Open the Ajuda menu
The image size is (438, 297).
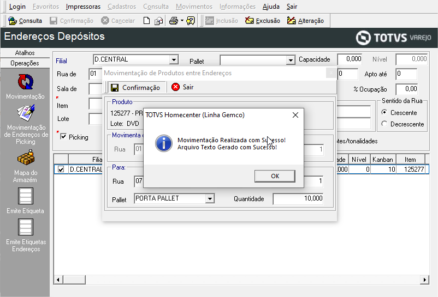click(271, 7)
